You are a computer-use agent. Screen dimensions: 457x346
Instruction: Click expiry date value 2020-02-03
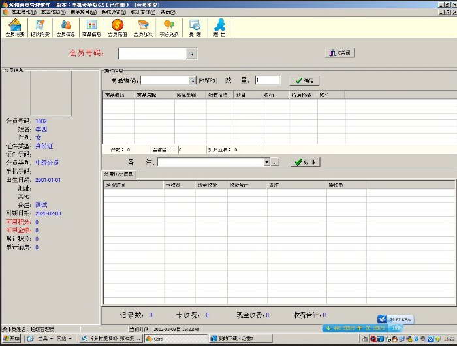pyautogui.click(x=48, y=213)
